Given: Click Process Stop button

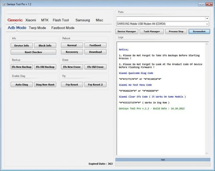Looking at the screenshot, I should [x=176, y=31].
